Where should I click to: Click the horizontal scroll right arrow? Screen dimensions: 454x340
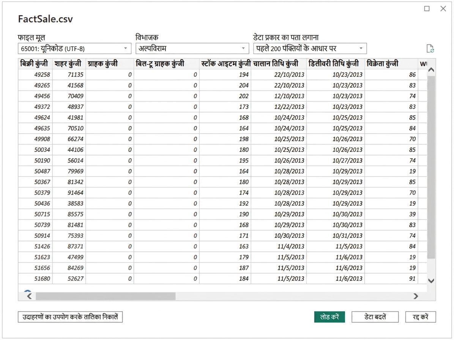pos(416,296)
